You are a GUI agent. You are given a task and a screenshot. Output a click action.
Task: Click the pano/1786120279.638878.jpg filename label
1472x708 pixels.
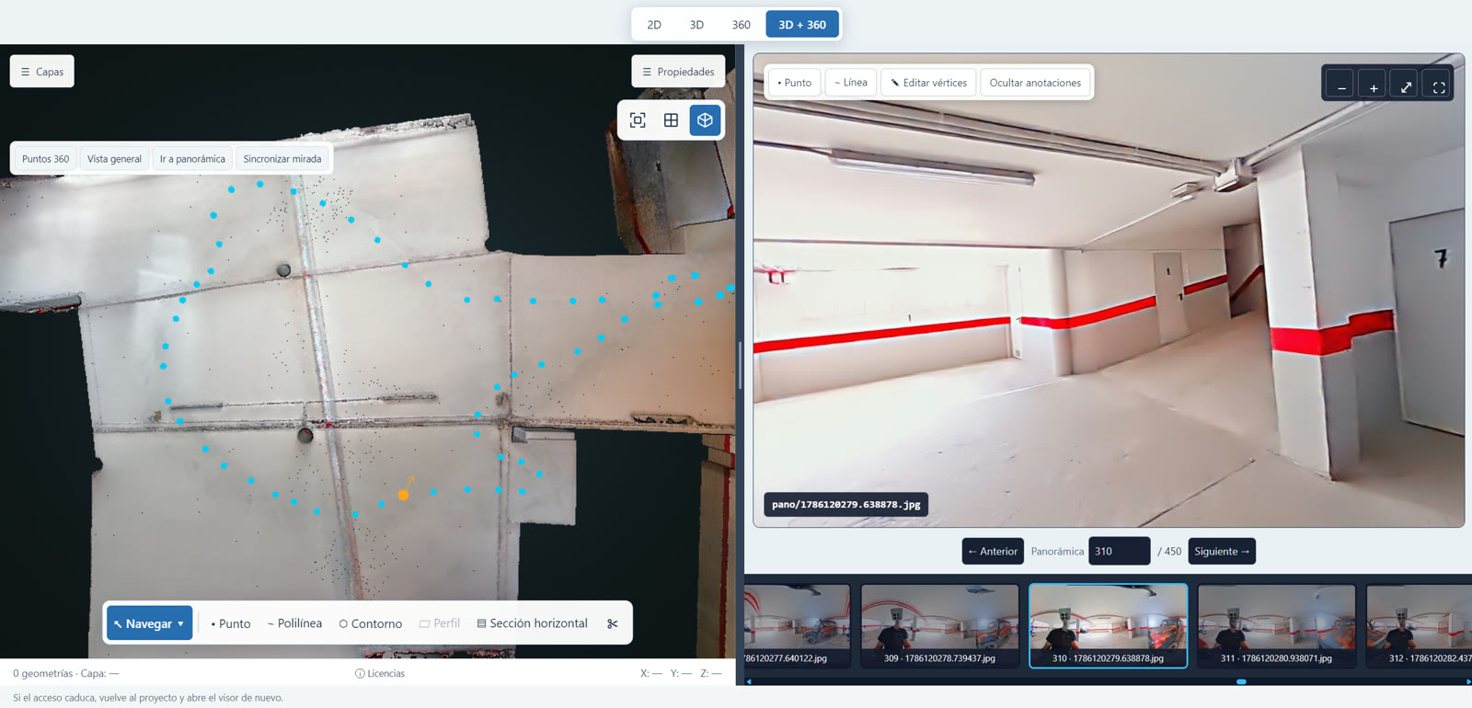[x=845, y=505]
